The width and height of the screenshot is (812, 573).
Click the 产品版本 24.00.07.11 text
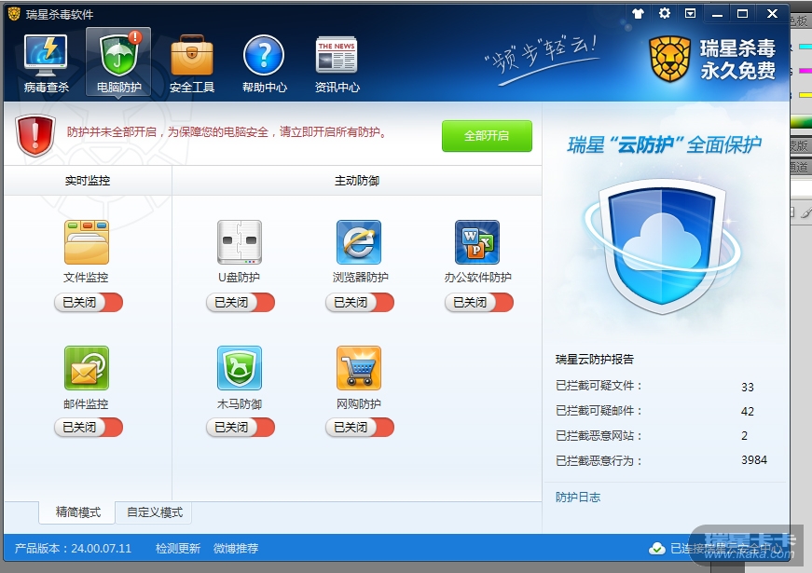tap(73, 549)
